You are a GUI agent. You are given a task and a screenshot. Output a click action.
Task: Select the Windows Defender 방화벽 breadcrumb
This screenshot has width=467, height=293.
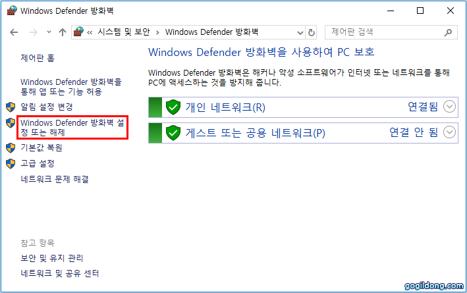[211, 32]
